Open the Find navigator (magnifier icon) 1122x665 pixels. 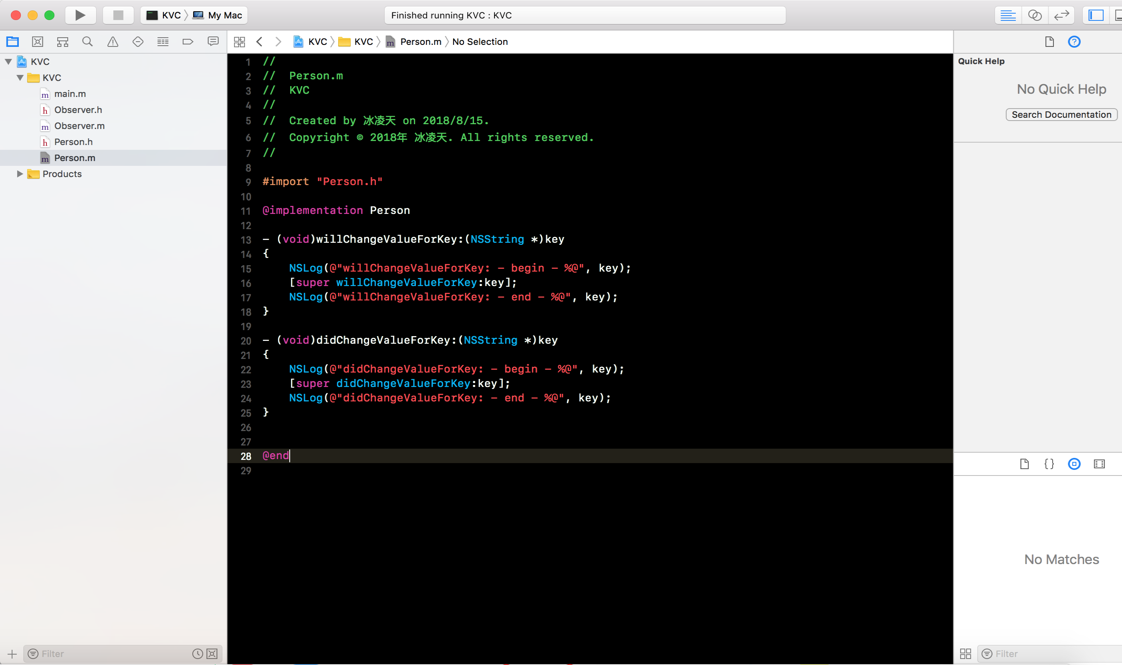(x=87, y=42)
